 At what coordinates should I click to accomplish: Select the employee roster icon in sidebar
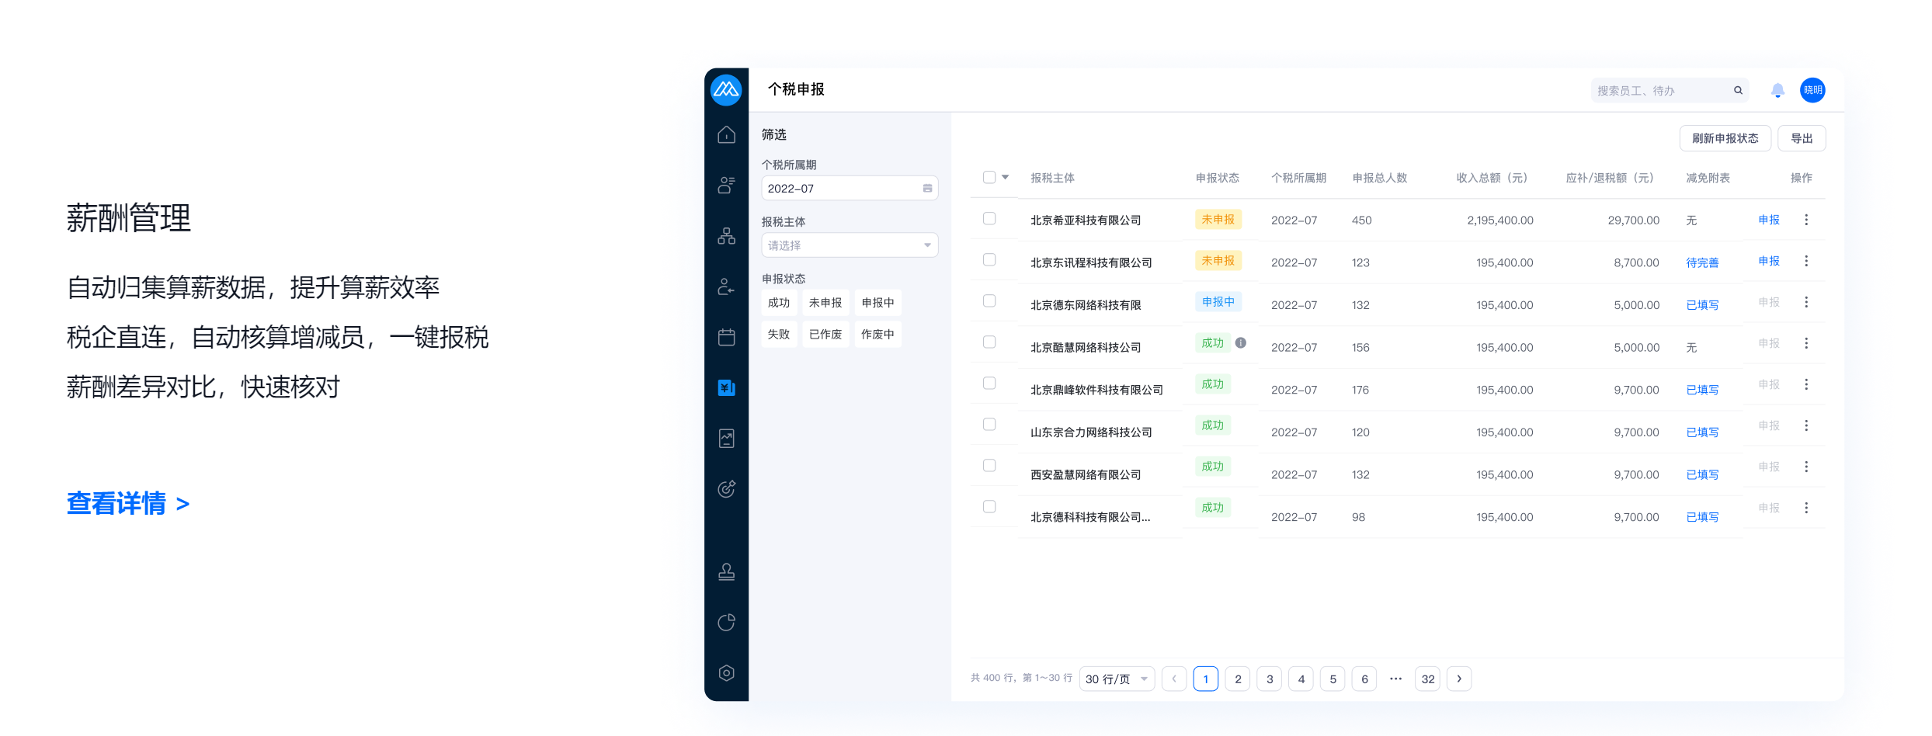[x=727, y=185]
